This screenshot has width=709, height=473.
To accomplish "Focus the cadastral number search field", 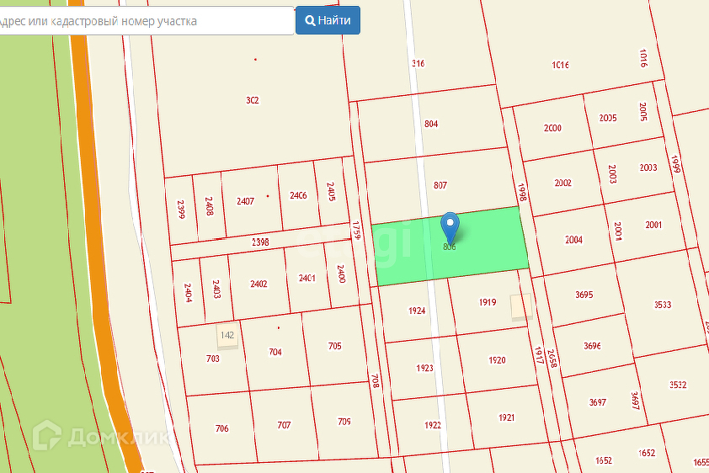I will (x=146, y=21).
